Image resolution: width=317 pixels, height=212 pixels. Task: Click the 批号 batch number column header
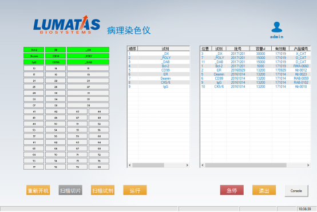[x=238, y=49]
